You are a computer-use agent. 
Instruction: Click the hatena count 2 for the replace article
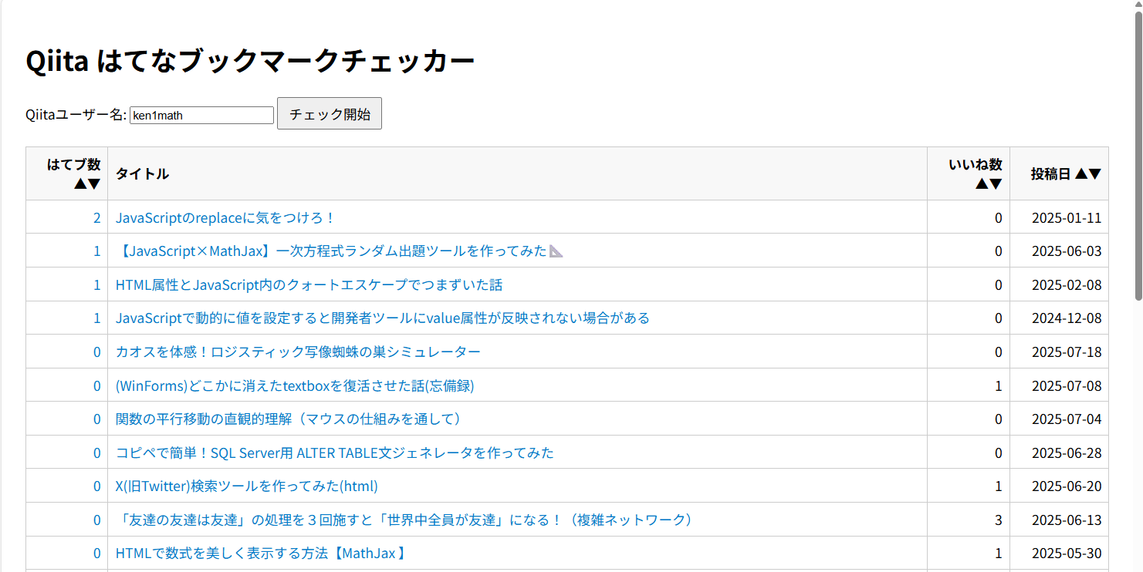click(x=97, y=218)
